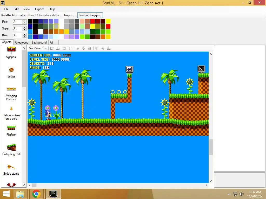Select the Signpost object in the list
The height and width of the screenshot is (199, 266).
coord(11,53)
